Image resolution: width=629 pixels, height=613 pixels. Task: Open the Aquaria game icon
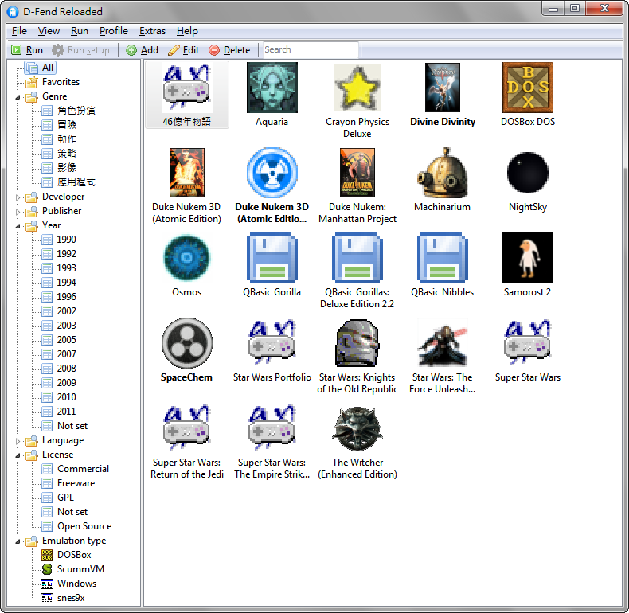272,88
